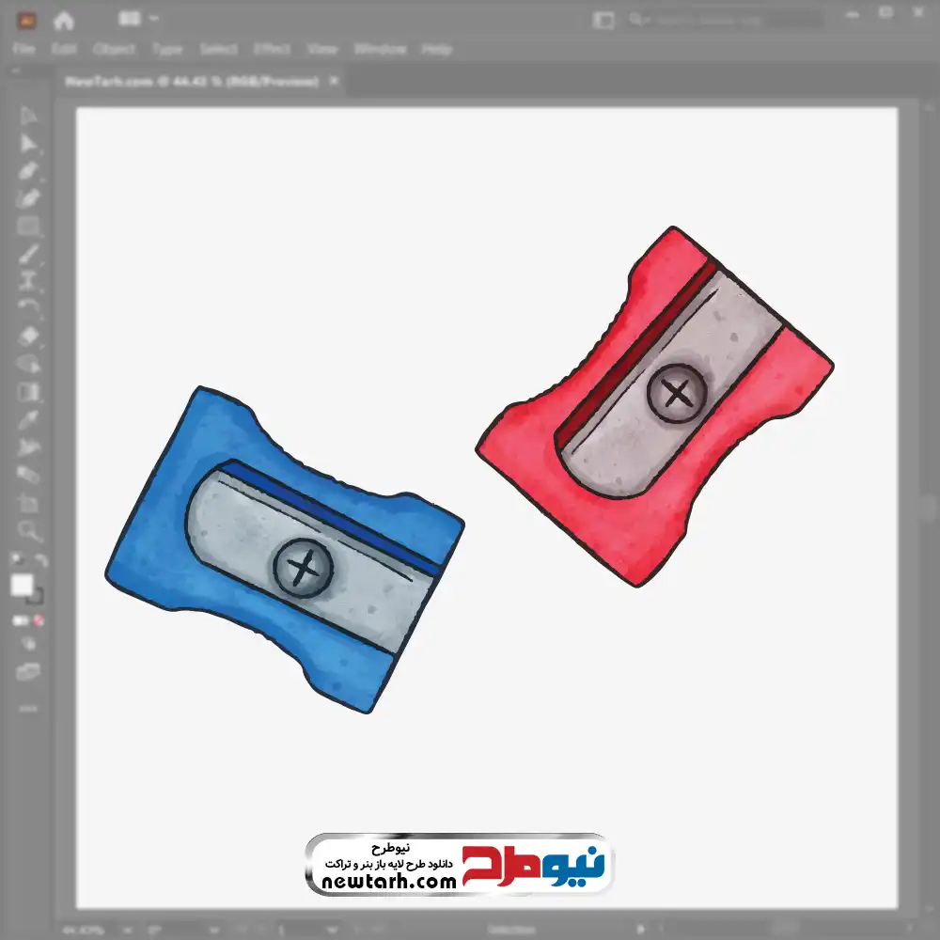Open the arrange documents dropdown
The width and height of the screenshot is (940, 940).
[139, 19]
